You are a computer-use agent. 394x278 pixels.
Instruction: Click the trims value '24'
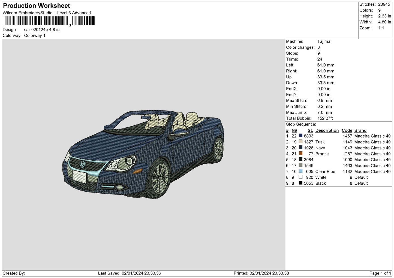pyautogui.click(x=320, y=59)
